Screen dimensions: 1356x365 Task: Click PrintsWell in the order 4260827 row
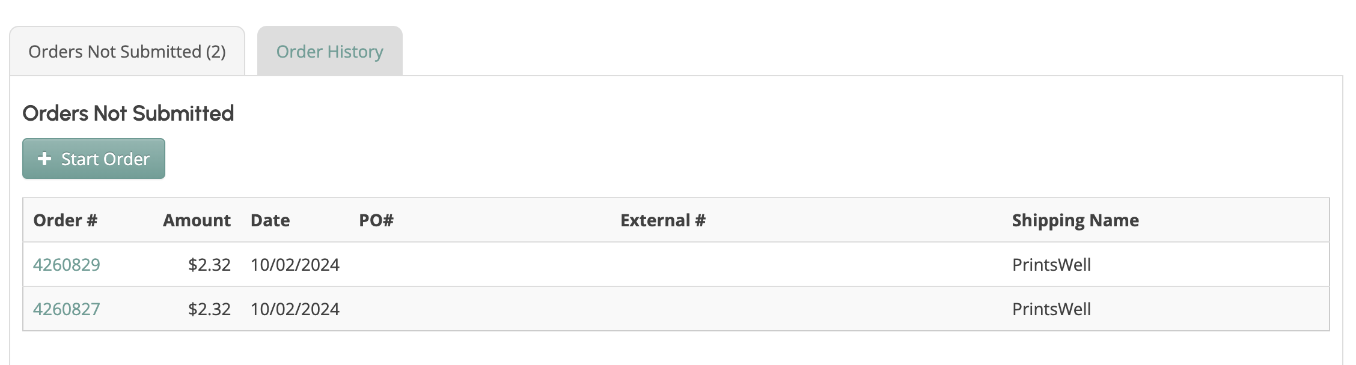click(x=1051, y=309)
